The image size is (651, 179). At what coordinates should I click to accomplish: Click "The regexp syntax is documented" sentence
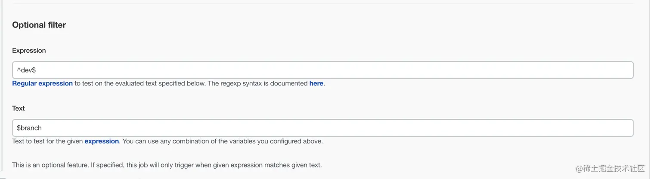(257, 84)
